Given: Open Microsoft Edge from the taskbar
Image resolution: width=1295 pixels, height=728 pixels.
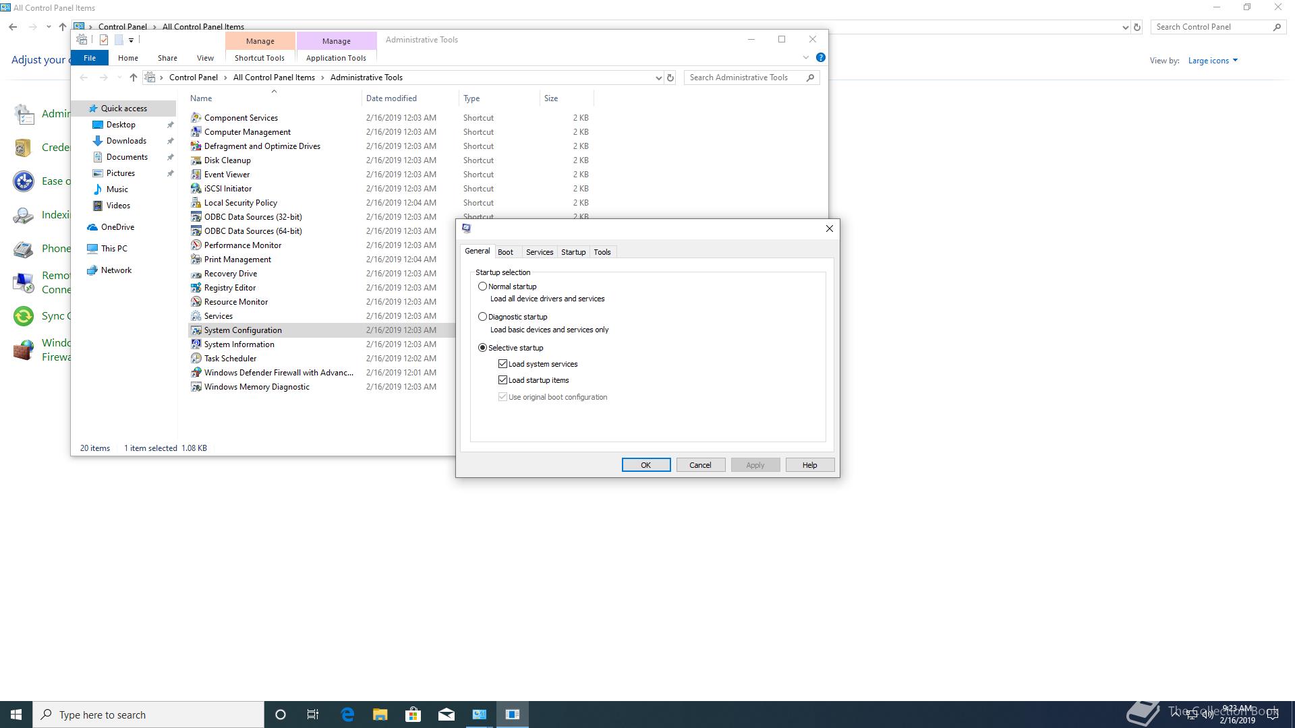Looking at the screenshot, I should pyautogui.click(x=347, y=715).
